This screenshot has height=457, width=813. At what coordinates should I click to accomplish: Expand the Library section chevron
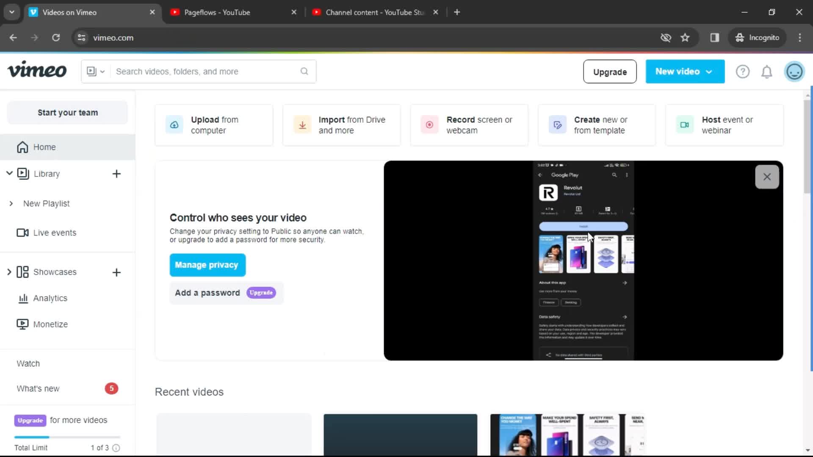9,173
